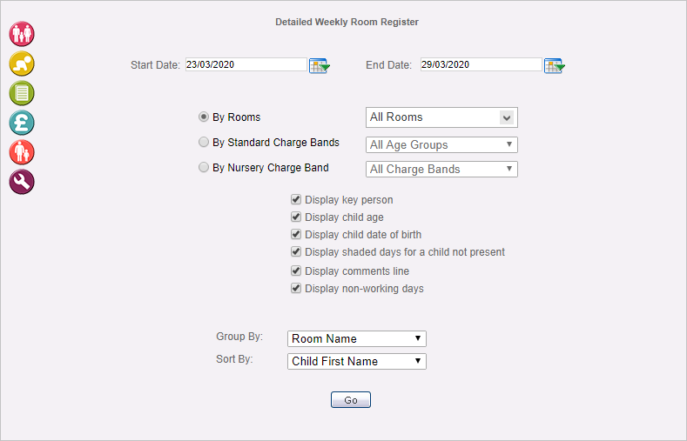Viewport: 687px width, 441px height.
Task: Toggle Display child date of birth checkbox
Action: (296, 234)
